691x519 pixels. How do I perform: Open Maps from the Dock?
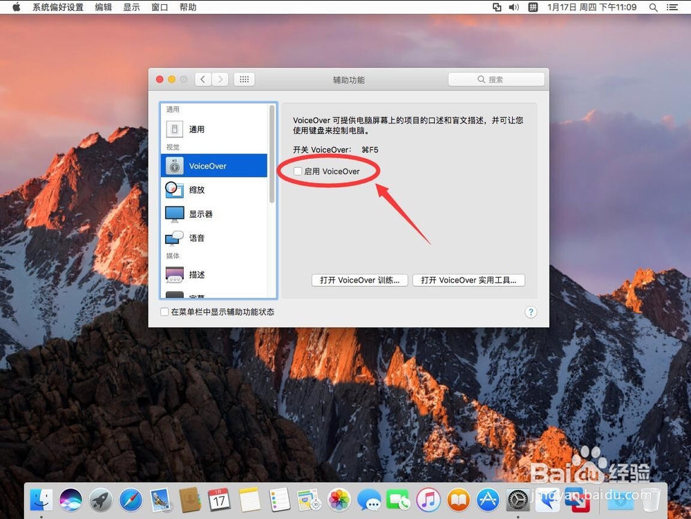[x=309, y=500]
